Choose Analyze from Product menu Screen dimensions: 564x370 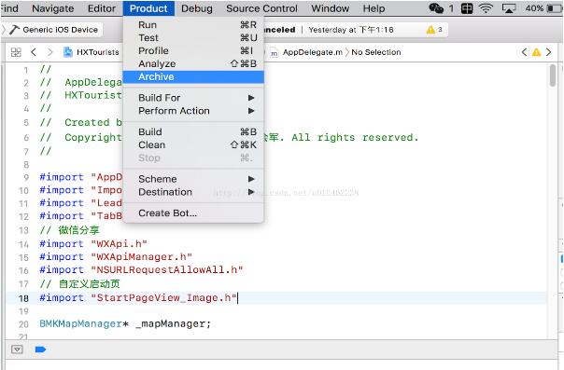[193, 63]
